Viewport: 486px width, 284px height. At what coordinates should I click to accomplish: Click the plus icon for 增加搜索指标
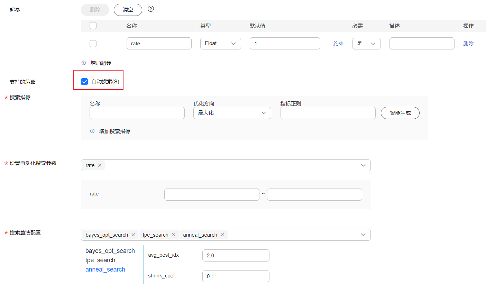click(x=92, y=131)
